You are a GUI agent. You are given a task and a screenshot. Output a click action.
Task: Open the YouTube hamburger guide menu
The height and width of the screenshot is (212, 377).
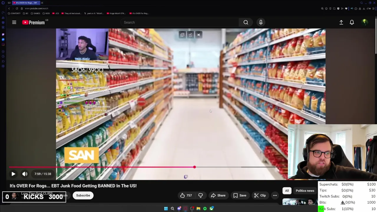click(14, 22)
